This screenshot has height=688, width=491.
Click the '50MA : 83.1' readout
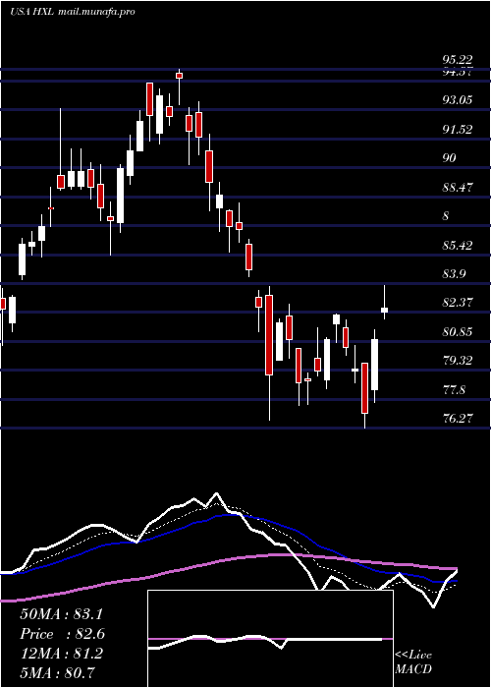click(61, 614)
